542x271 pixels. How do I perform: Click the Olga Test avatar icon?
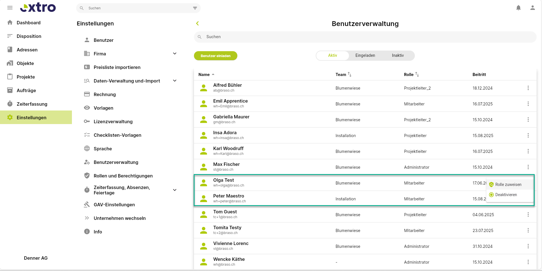click(x=204, y=183)
